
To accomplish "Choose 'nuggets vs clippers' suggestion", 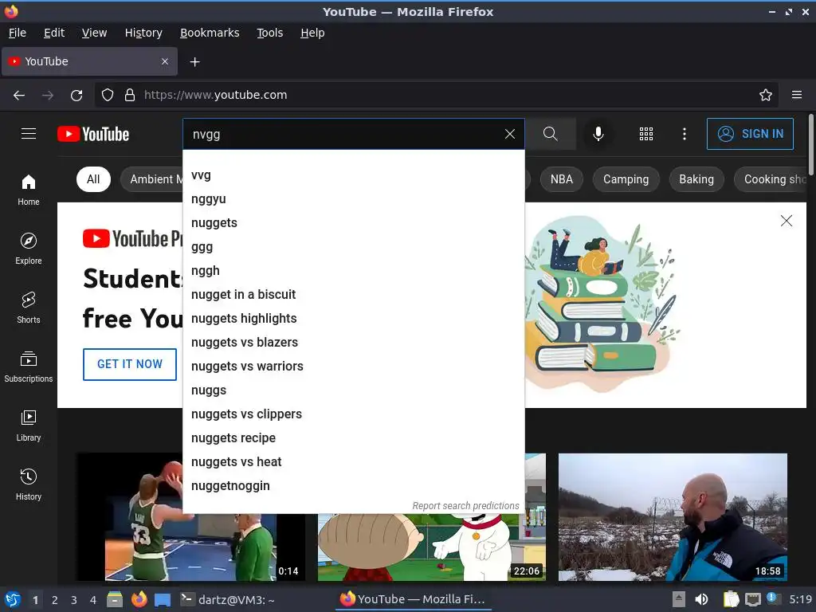I will 353,414.
